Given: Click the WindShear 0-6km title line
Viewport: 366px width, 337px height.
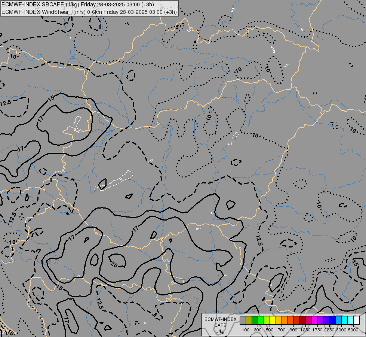Looking at the screenshot, I should (89, 12).
